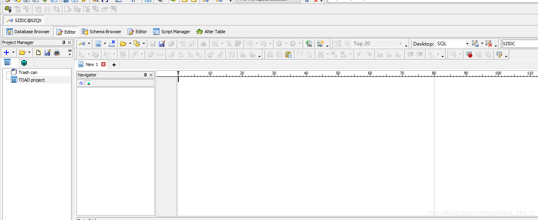538x220 pixels.
Task: Click the save desktop layout icon
Action: (x=475, y=44)
